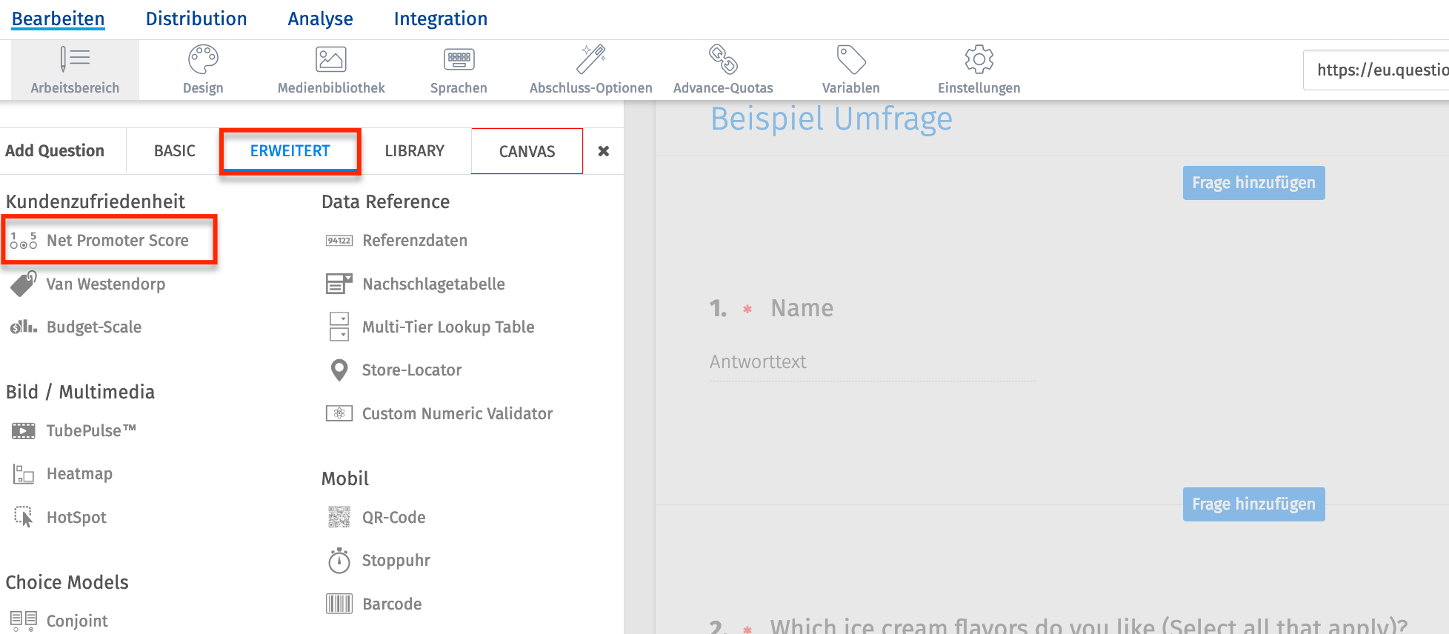
Task: Open Abschluss-Optionen magic wand icon
Action: pyautogui.click(x=591, y=60)
